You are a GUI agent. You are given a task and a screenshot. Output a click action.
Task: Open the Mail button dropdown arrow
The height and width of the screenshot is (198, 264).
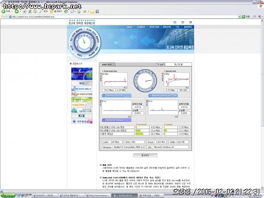point(75,12)
